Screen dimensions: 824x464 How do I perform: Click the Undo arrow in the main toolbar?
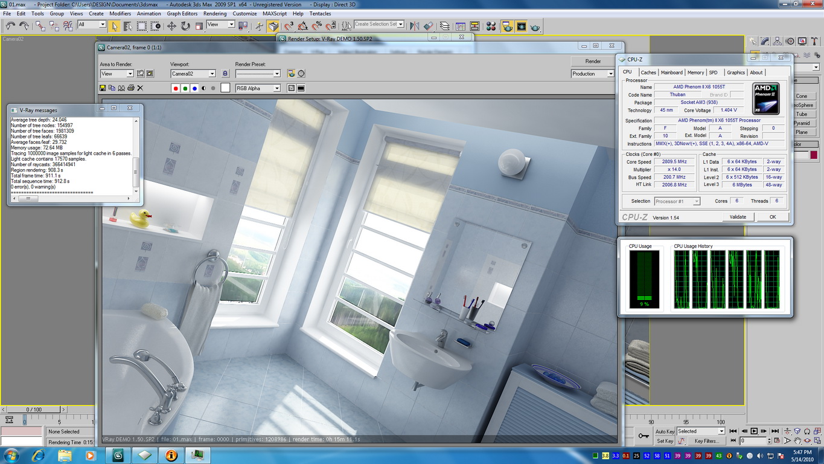pos(10,26)
